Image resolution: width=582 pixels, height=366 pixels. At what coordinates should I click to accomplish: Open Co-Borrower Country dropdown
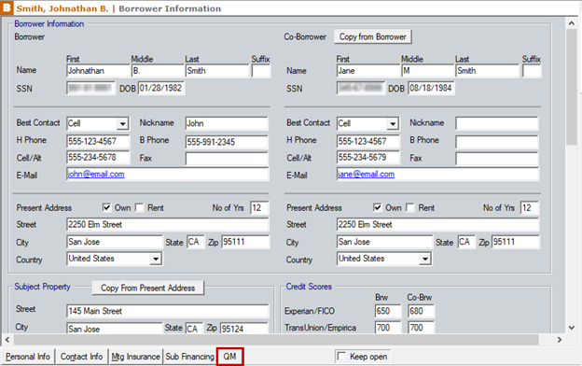(425, 259)
